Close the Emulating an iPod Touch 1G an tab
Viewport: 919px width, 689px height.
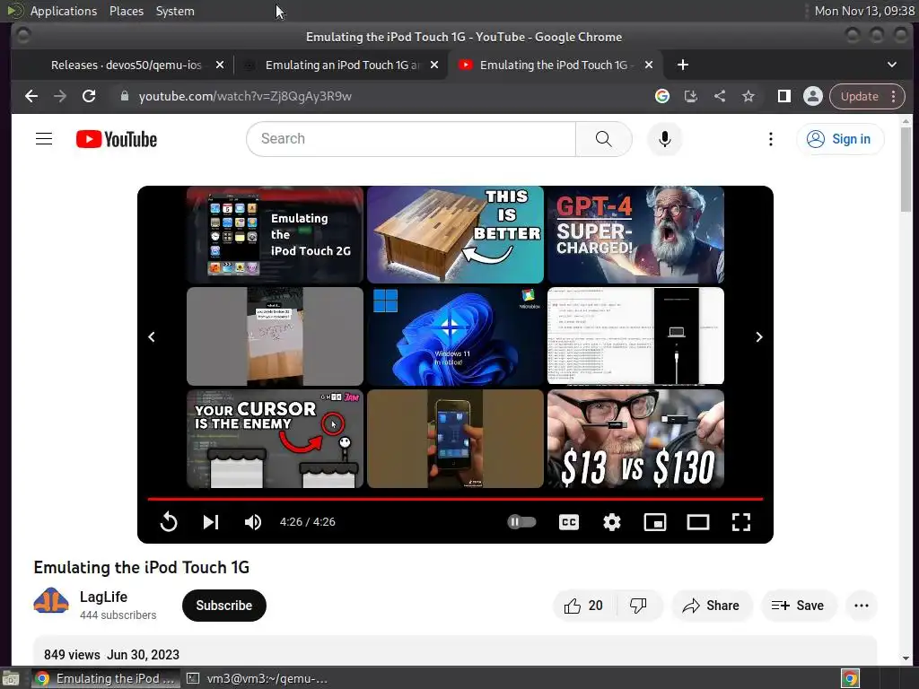click(434, 65)
